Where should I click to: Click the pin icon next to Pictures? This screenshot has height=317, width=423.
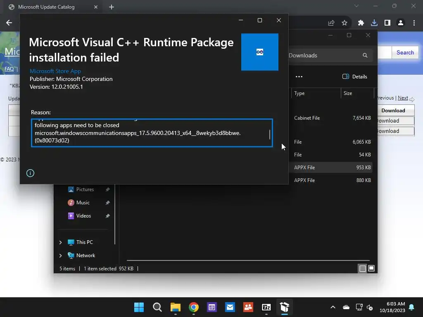pyautogui.click(x=108, y=189)
